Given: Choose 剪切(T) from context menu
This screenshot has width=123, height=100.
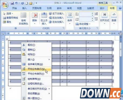Looking at the screenshot, I should (36, 45).
